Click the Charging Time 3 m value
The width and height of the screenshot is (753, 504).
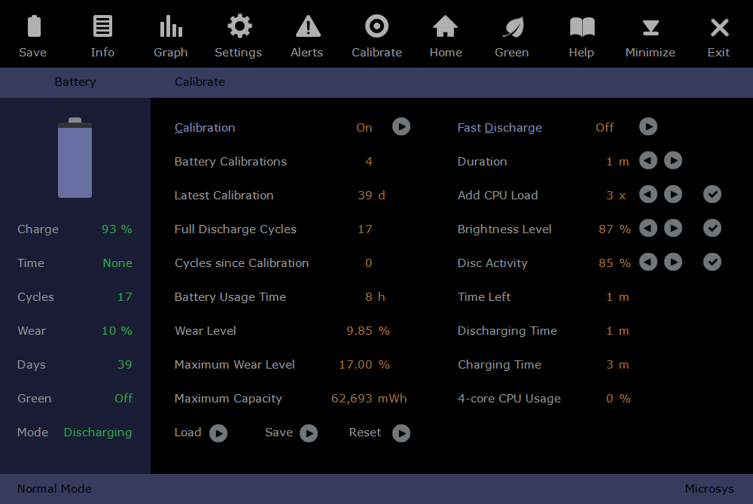click(x=617, y=365)
